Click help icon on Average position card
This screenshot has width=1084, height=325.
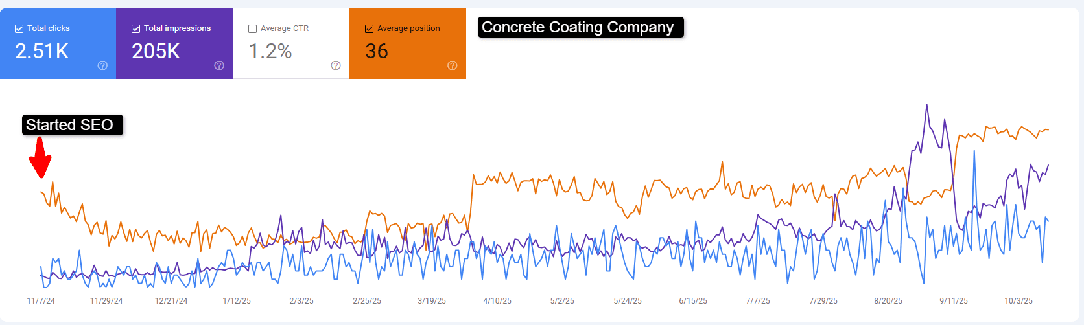453,65
